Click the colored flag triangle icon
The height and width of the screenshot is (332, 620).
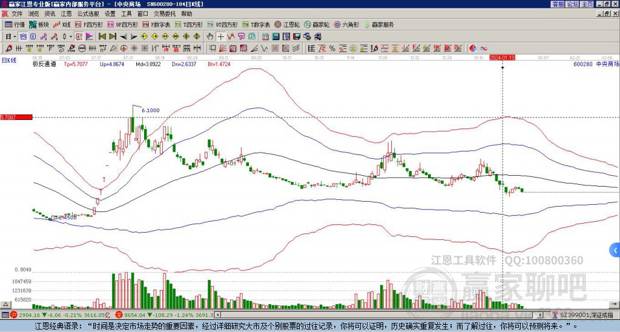click(x=90, y=37)
